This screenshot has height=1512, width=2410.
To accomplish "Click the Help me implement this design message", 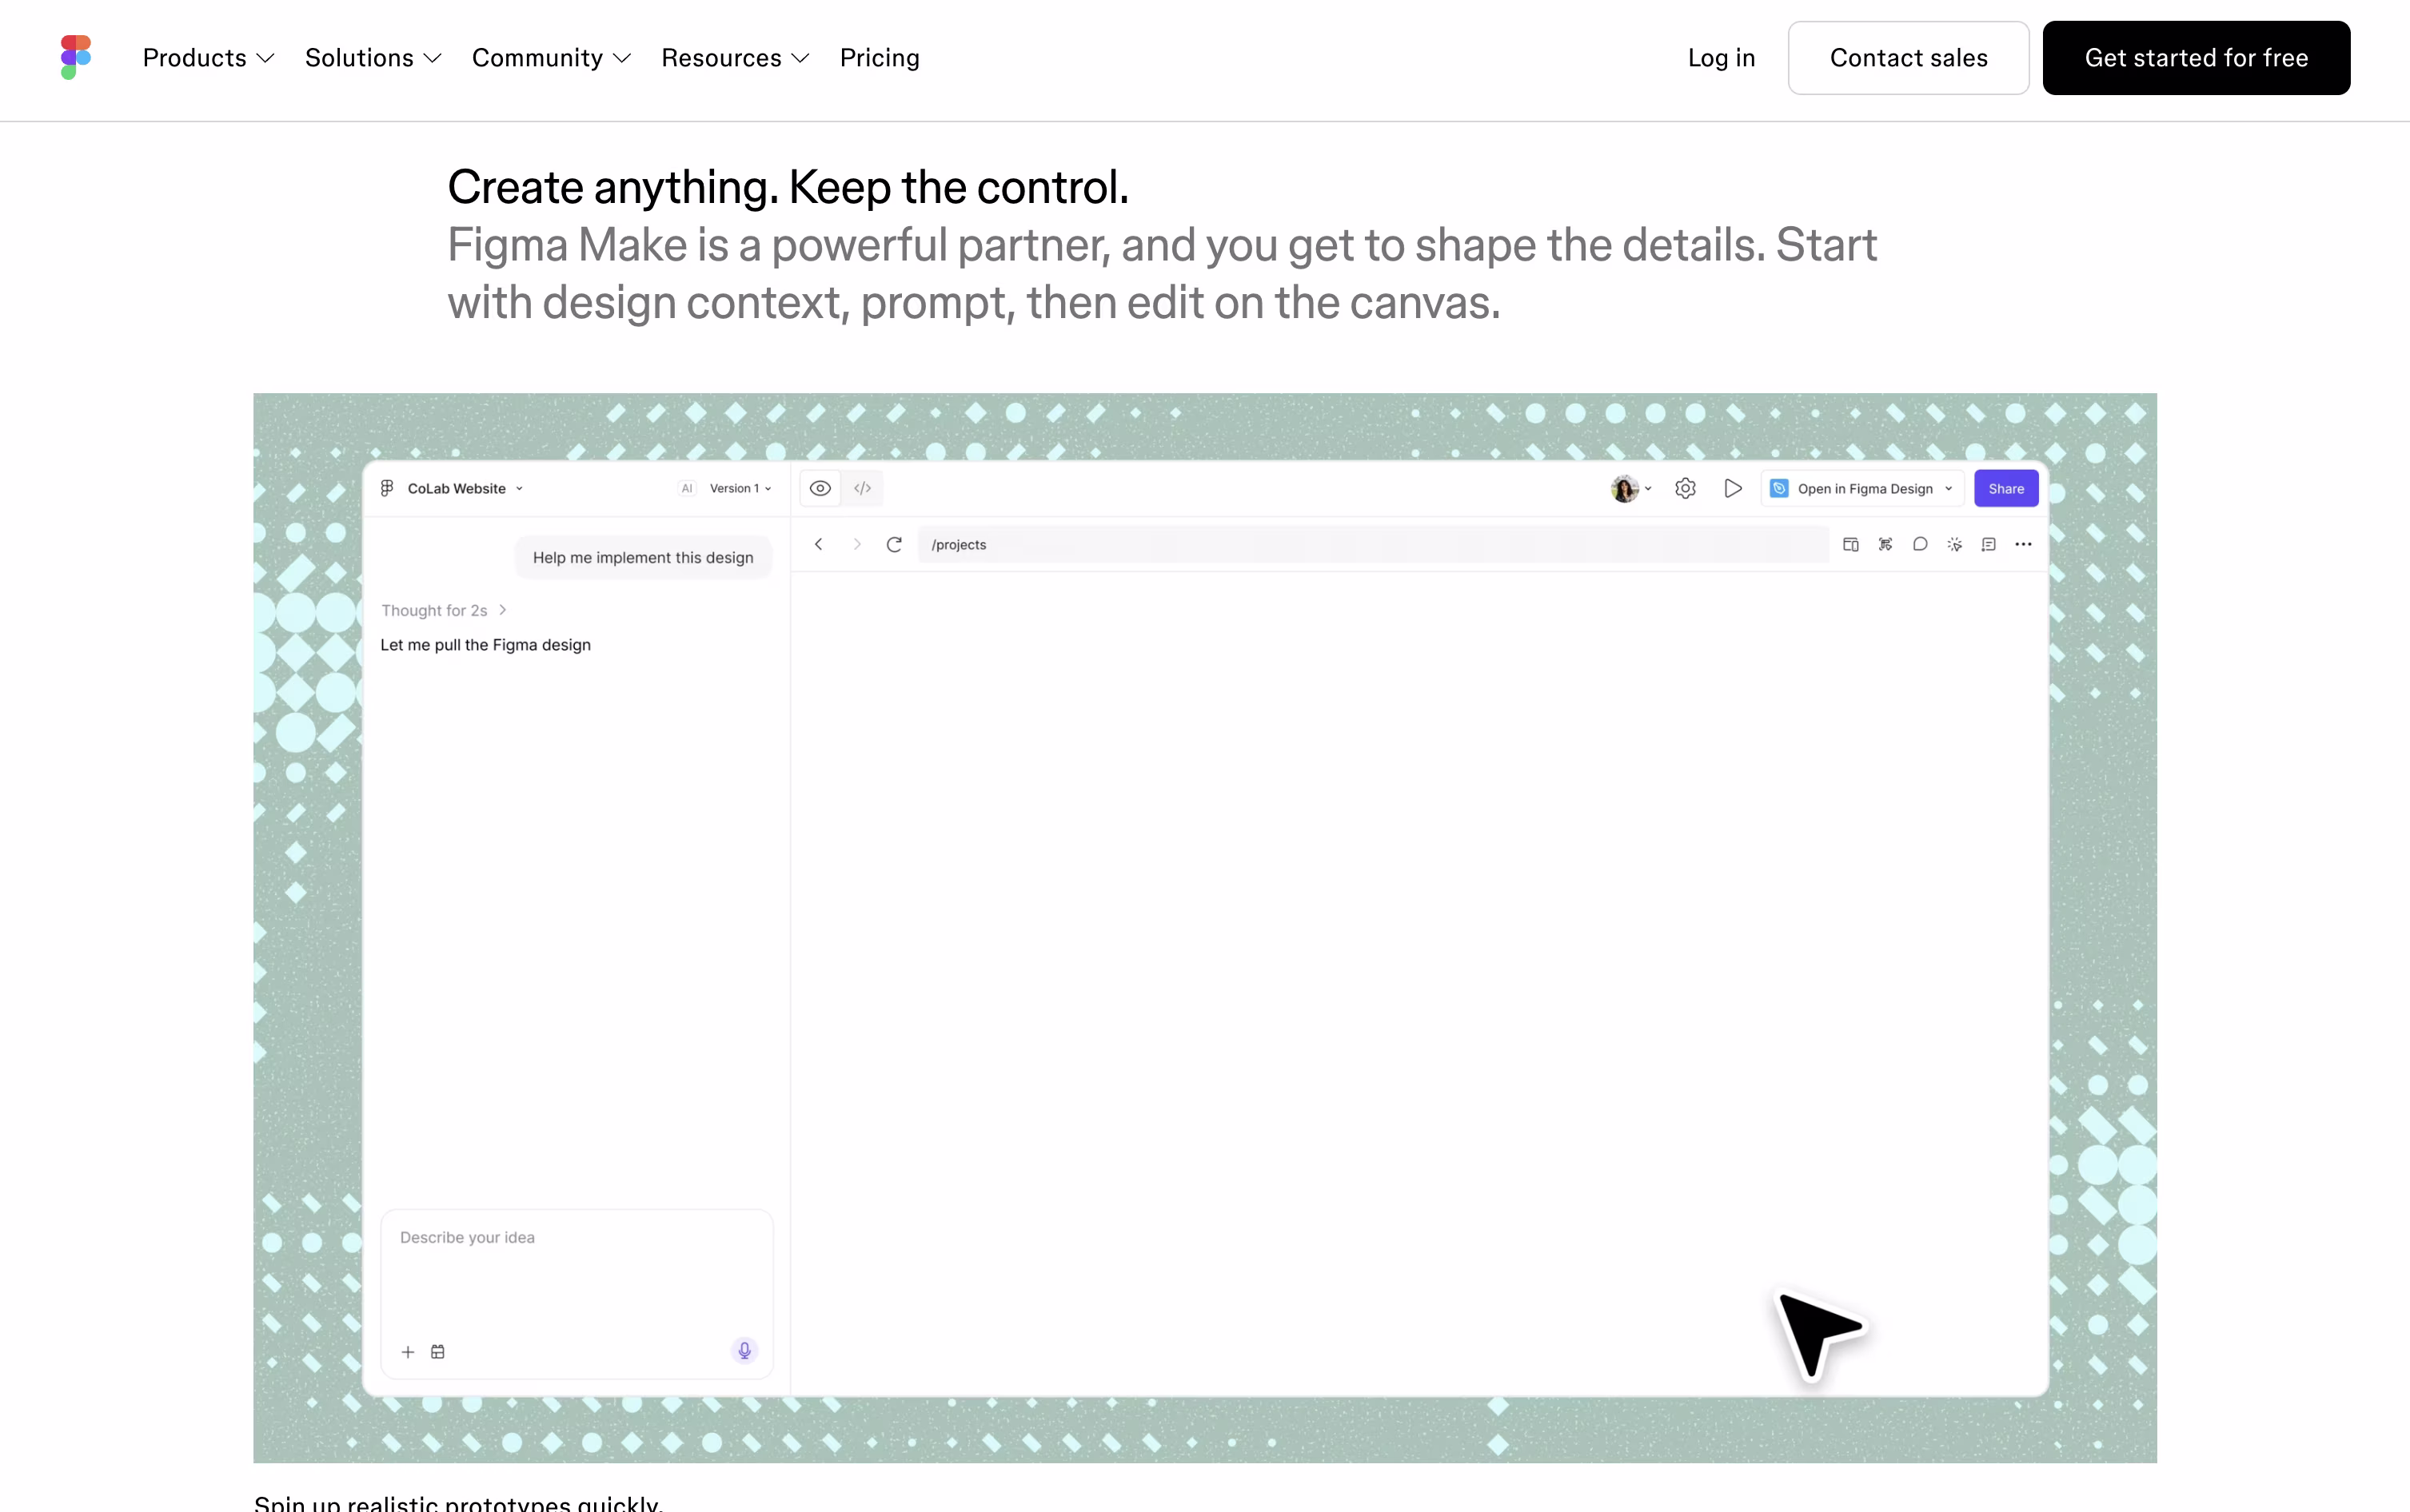I will pos(643,557).
